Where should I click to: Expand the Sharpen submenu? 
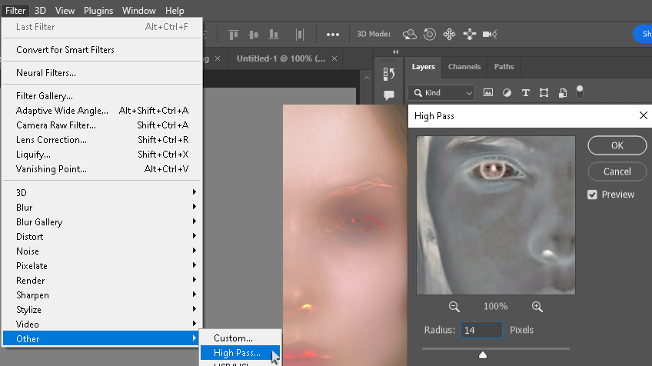101,295
